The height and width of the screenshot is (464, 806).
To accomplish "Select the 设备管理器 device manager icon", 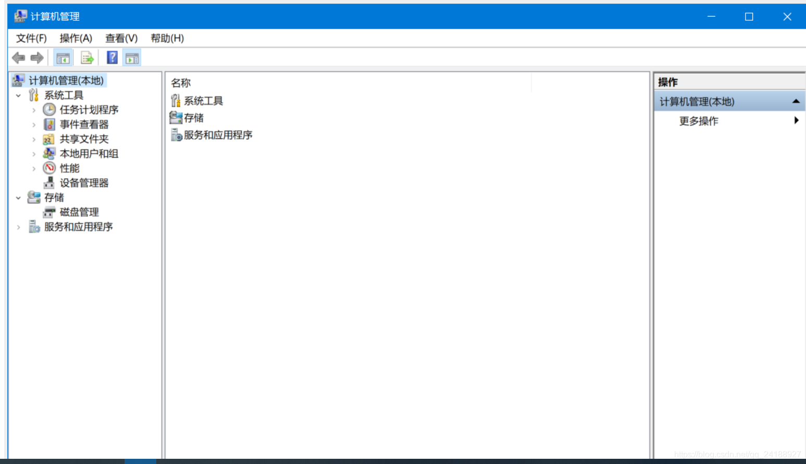I will [48, 182].
